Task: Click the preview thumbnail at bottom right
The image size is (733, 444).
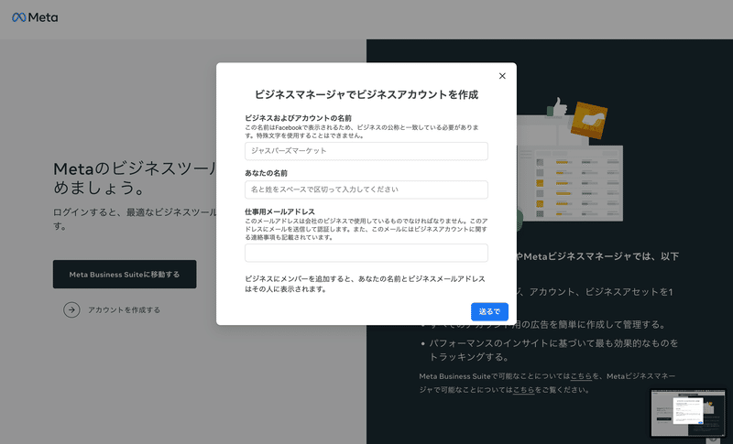Action: (x=688, y=413)
